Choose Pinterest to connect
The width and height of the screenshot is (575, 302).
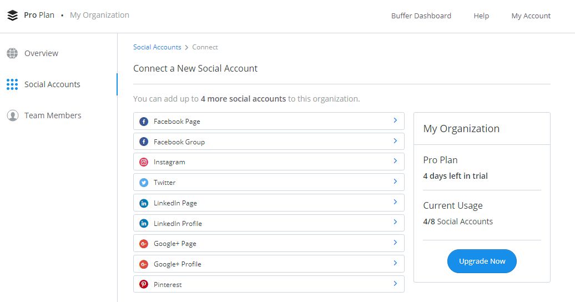[269, 284]
